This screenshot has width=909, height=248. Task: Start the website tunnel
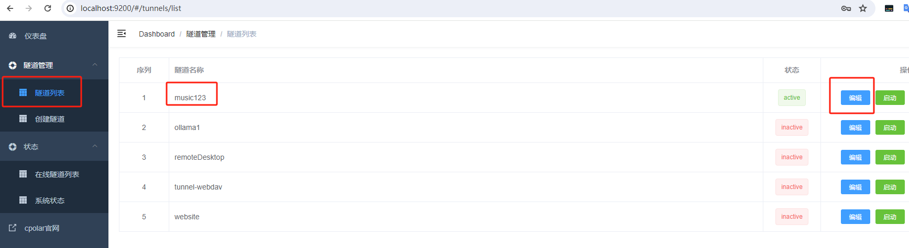tap(890, 217)
